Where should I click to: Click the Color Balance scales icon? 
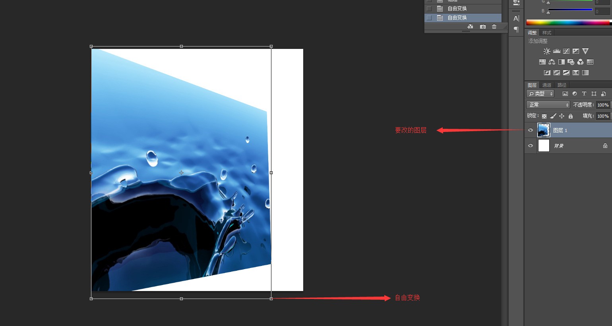[552, 62]
